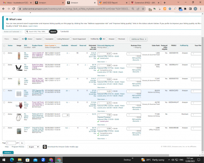Screen dimensions: 204x163
Task: Open the Chrome three-dot menu
Action: 200,9
